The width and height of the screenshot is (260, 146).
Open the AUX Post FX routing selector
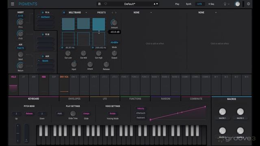tap(20, 48)
